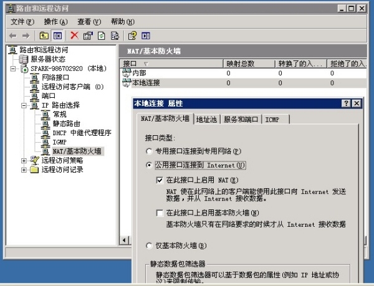Switch to the 地址池 tab

coord(206,120)
